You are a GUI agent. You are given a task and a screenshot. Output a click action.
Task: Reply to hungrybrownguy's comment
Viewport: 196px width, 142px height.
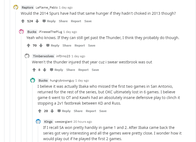pyautogui.click(x=64, y=111)
